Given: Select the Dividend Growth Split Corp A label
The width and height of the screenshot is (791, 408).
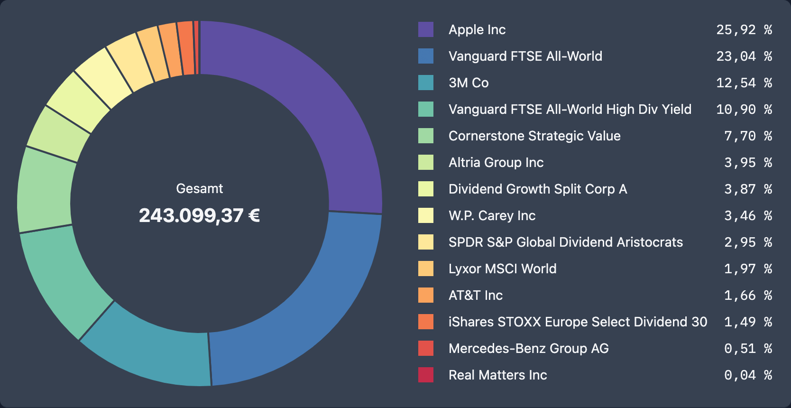Looking at the screenshot, I should click(x=537, y=189).
